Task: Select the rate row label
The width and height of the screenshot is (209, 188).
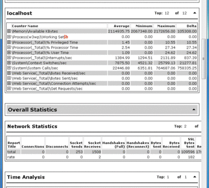Action: [x=11, y=157]
